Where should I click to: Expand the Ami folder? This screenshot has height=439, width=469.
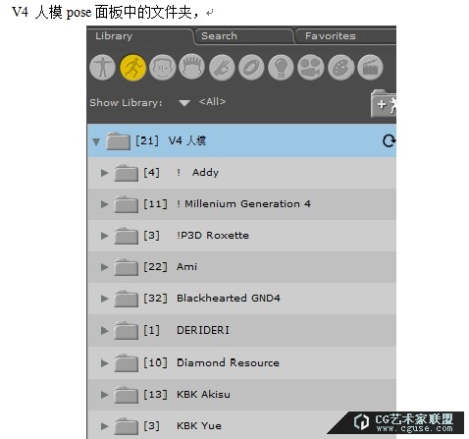[104, 267]
